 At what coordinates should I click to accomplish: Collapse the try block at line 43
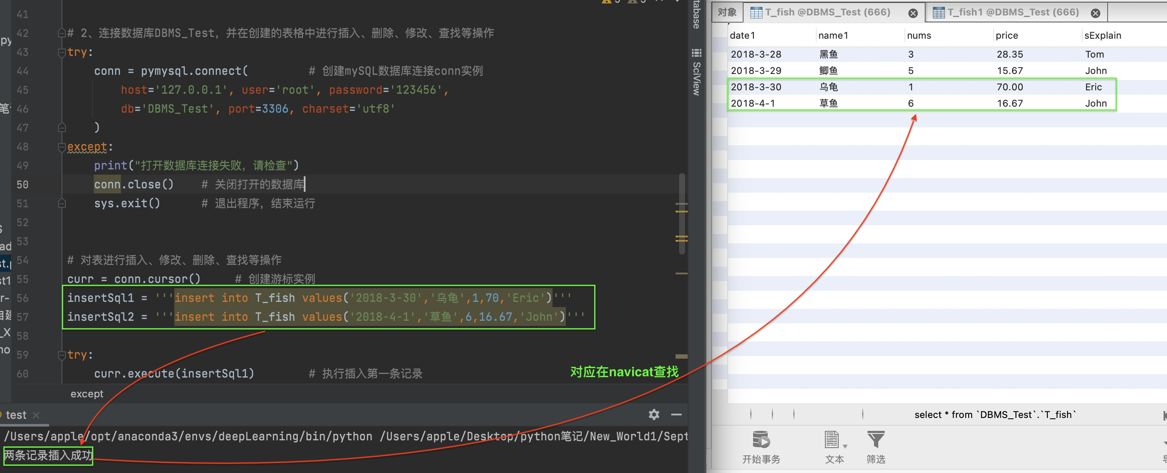click(62, 53)
